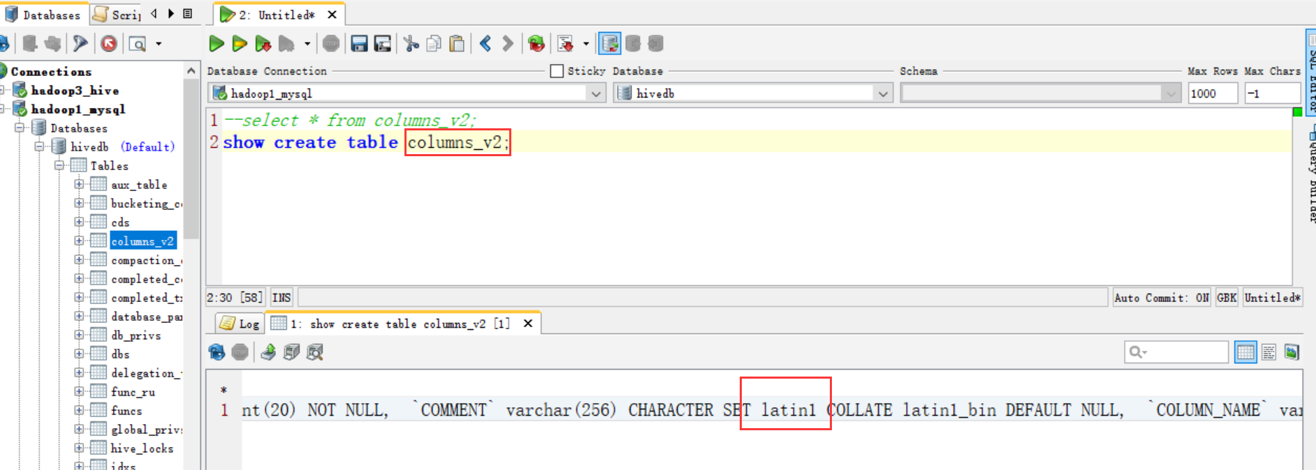The width and height of the screenshot is (1316, 470).
Task: Expand the dbs table node
Action: pyautogui.click(x=79, y=354)
